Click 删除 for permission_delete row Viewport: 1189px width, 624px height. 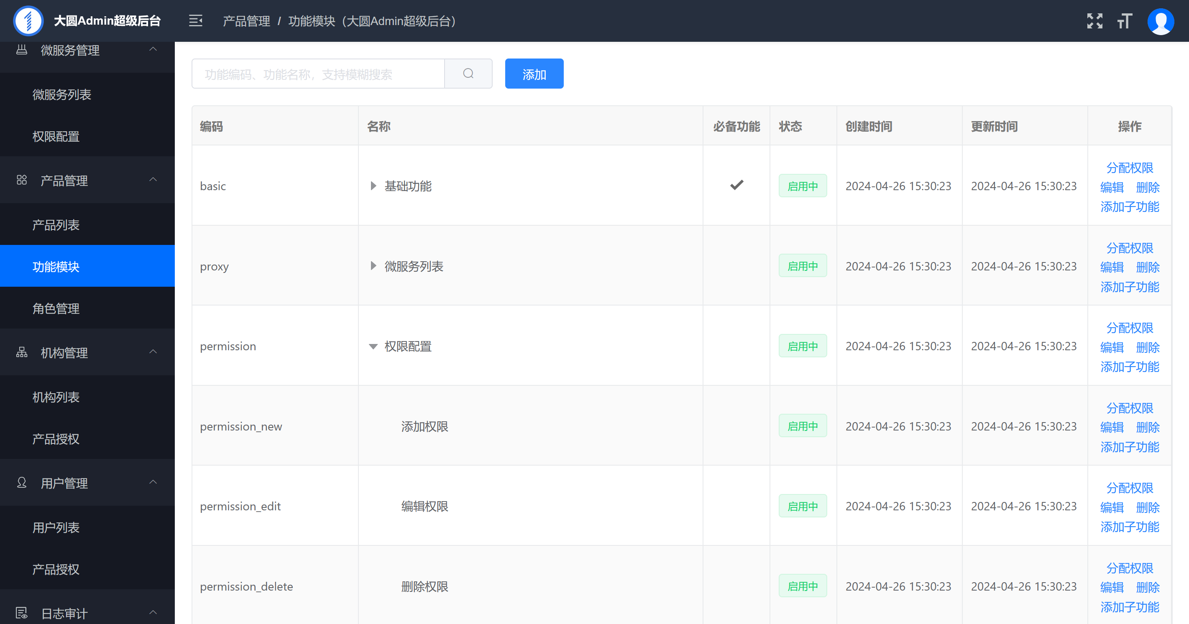pyautogui.click(x=1148, y=587)
